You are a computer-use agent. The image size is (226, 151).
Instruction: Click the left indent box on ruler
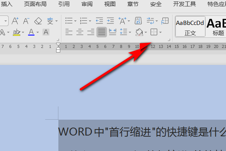coord(58,51)
